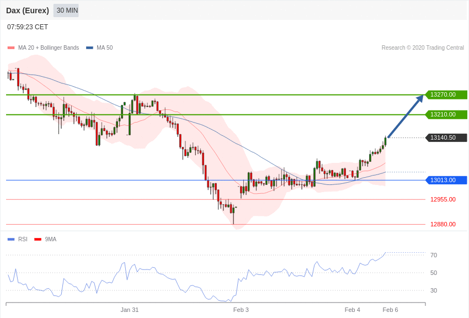
Task: Click the Feb 3 date label
Action: (241, 310)
